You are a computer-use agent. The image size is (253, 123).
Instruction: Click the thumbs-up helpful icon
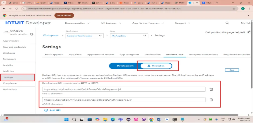click(x=249, y=32)
